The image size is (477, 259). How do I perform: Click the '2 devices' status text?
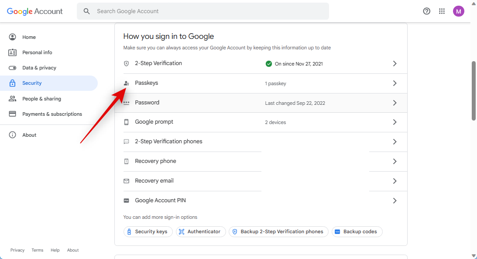(x=275, y=122)
